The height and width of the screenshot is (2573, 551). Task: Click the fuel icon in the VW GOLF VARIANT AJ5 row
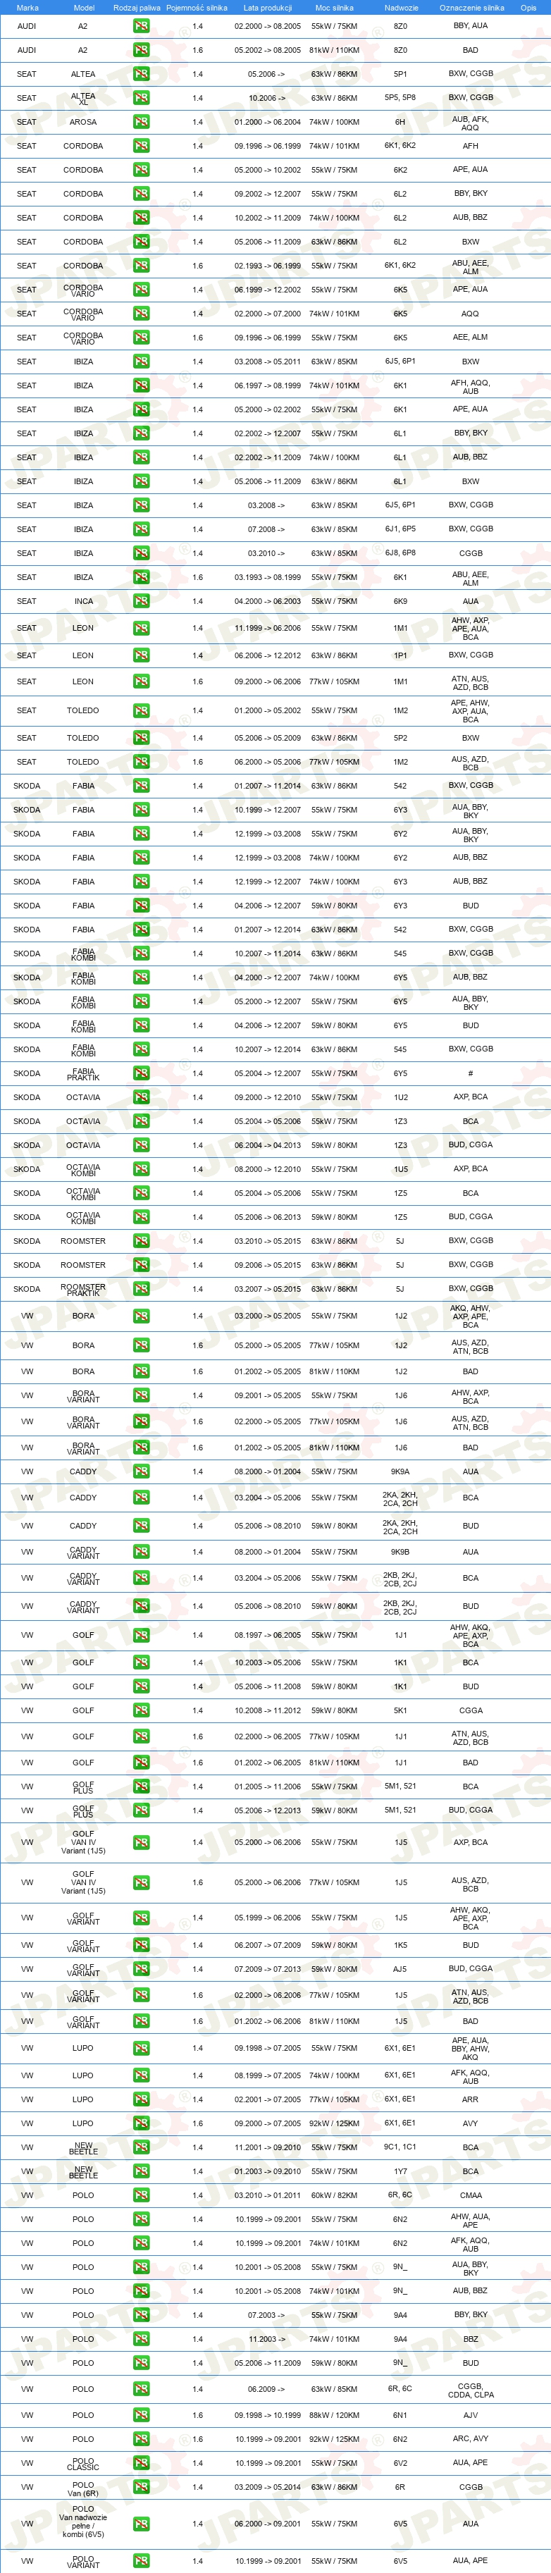141,1969
